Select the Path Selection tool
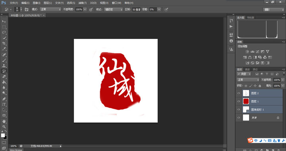286x151 pixels. [x=4, y=110]
